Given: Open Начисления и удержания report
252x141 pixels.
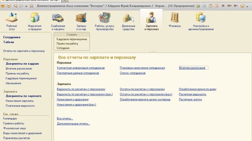Looking at the screenshot, I should [x=72, y=99].
